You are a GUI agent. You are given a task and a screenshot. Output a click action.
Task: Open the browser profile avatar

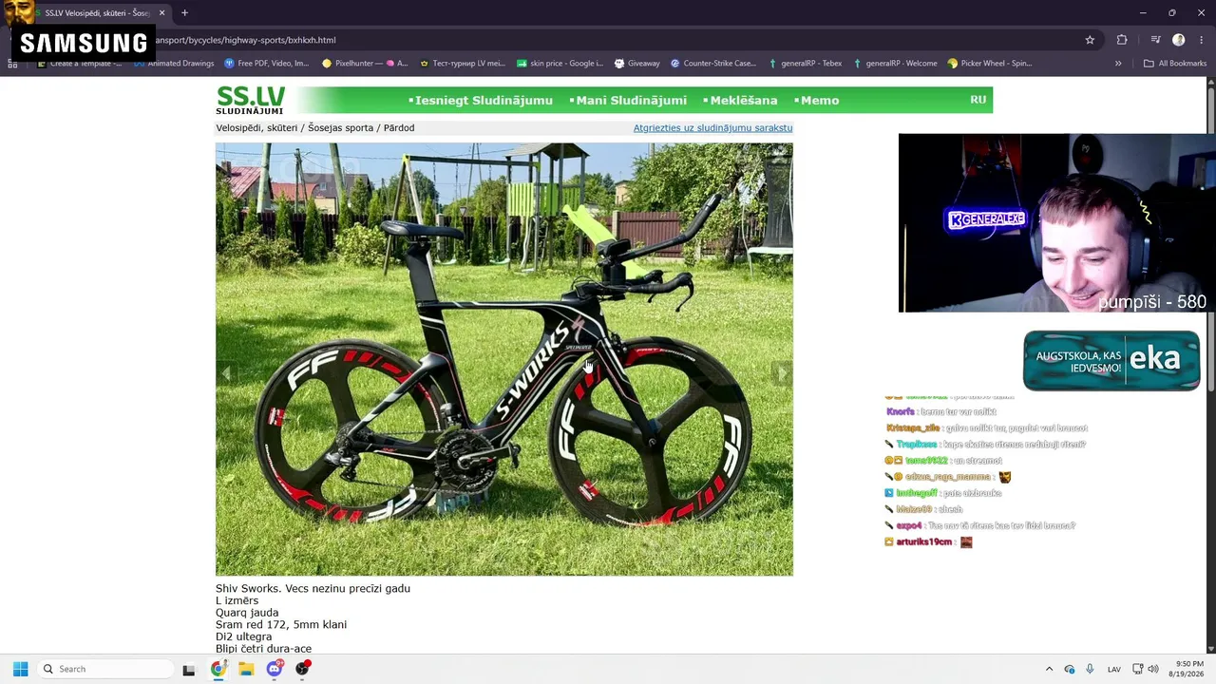coord(1179,40)
